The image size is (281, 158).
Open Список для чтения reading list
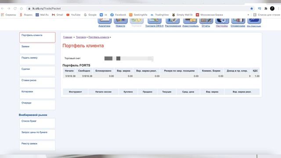coord(267,15)
